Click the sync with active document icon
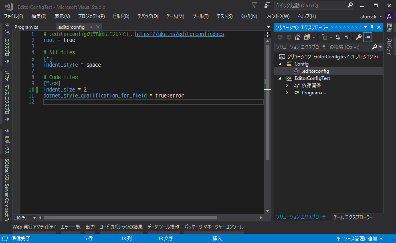This screenshot has height=243, width=396. 338,37
